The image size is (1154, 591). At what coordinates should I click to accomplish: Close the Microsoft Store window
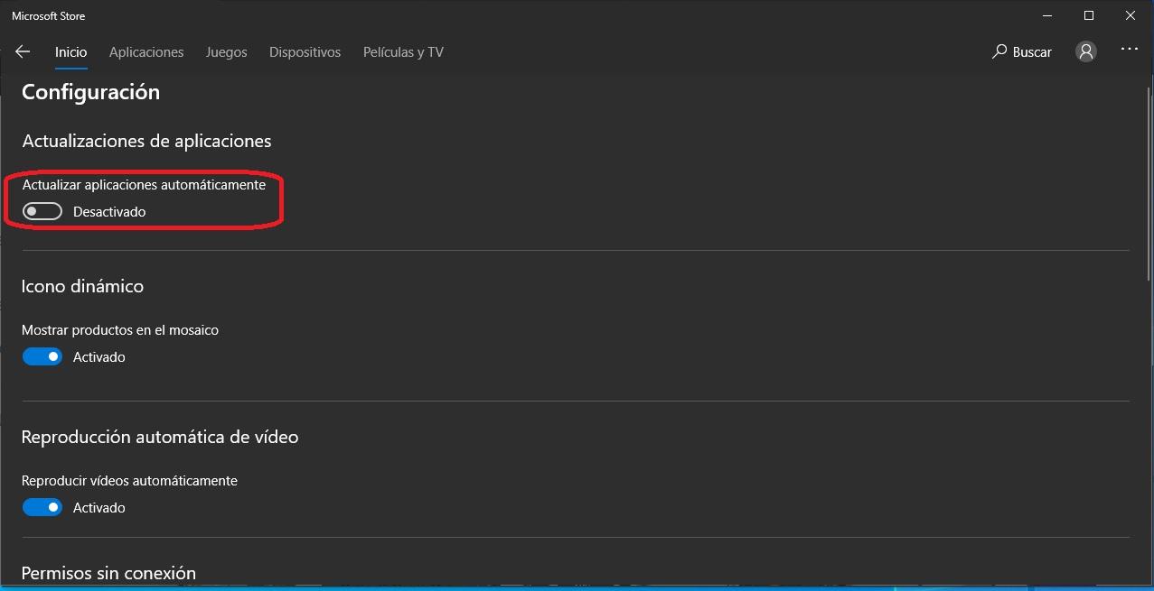1131,15
